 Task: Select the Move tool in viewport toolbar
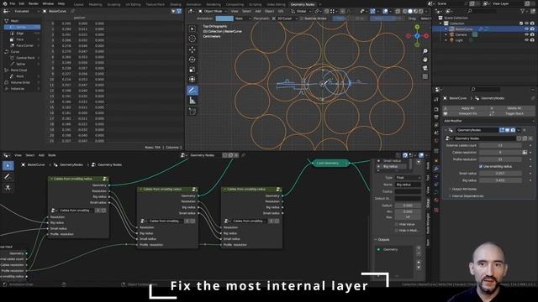pos(193,49)
